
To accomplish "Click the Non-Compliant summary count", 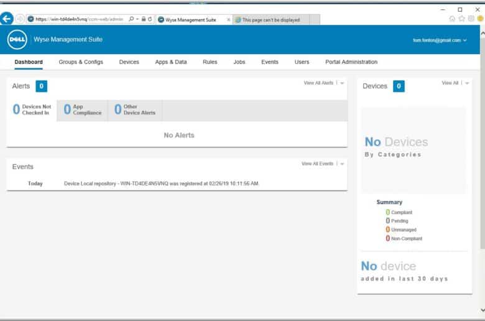I will pyautogui.click(x=387, y=238).
